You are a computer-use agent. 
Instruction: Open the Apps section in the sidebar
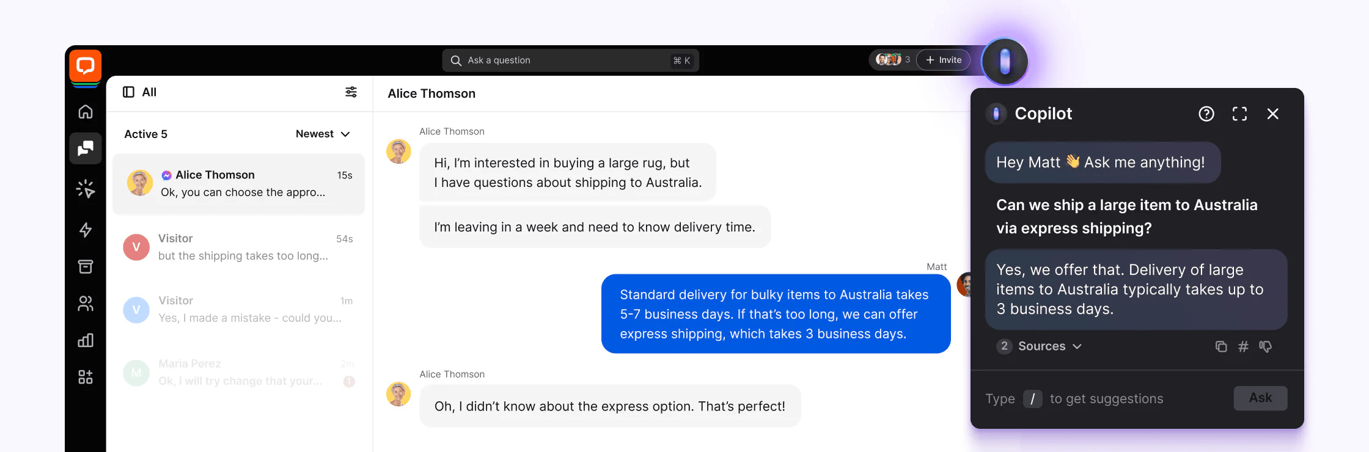pos(86,377)
